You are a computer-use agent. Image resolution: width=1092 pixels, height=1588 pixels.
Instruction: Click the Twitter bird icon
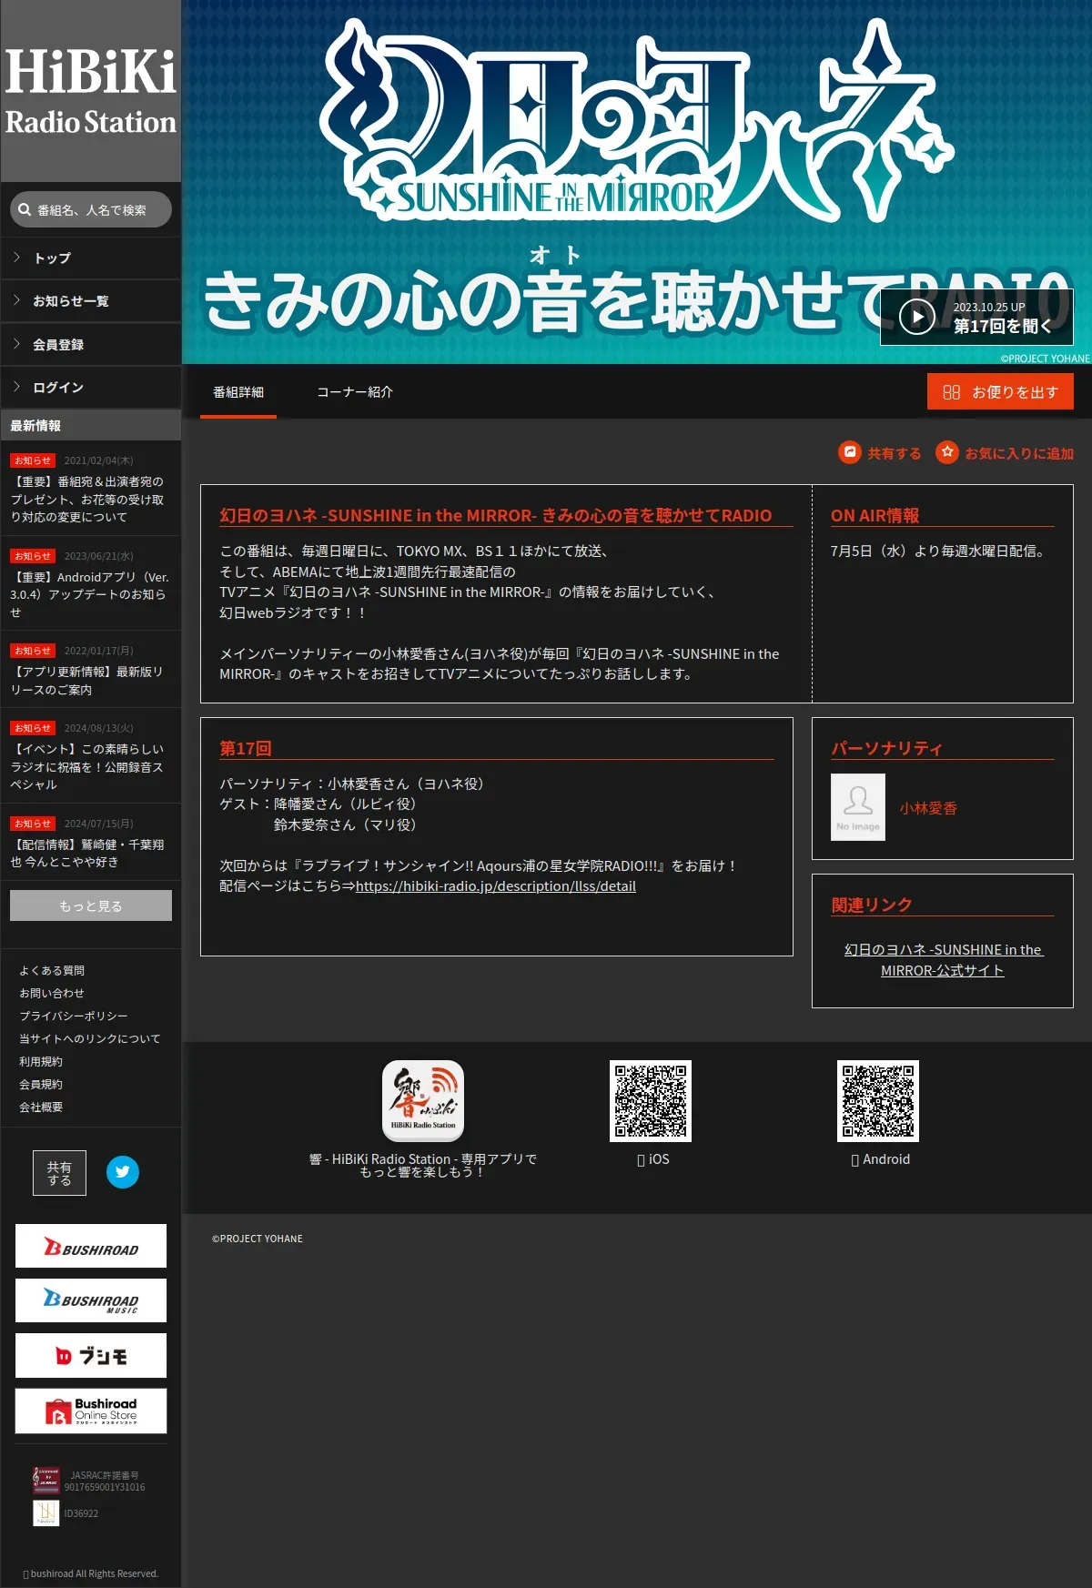(123, 1172)
